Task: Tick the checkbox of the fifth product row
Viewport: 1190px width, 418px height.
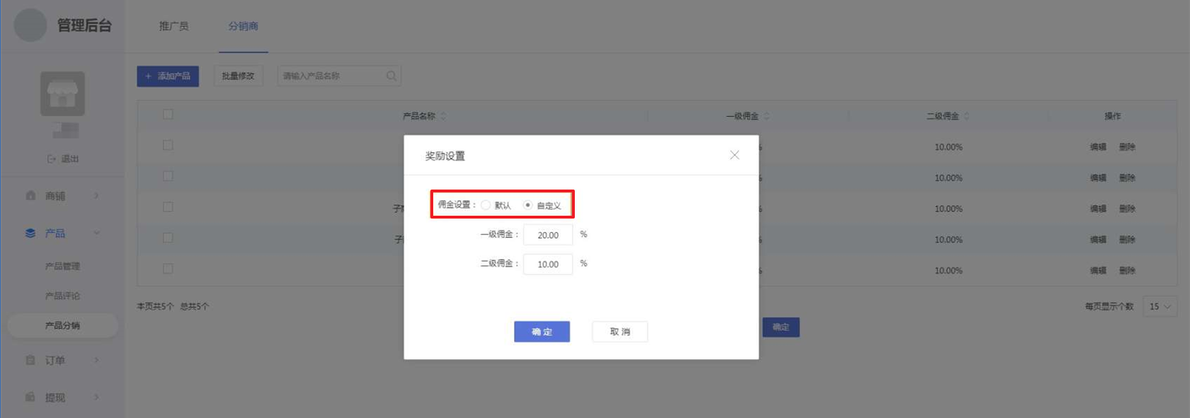Action: [x=168, y=269]
